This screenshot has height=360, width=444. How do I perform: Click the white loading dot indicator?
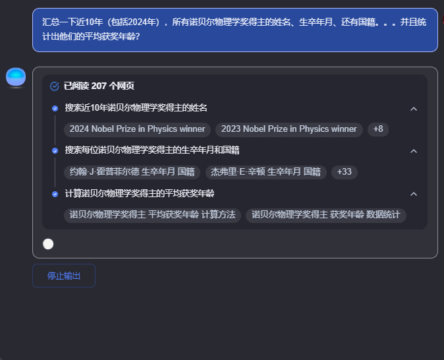(x=48, y=244)
